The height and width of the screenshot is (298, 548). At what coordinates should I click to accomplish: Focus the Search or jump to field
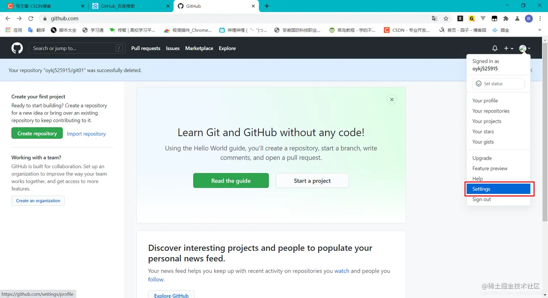(77, 48)
